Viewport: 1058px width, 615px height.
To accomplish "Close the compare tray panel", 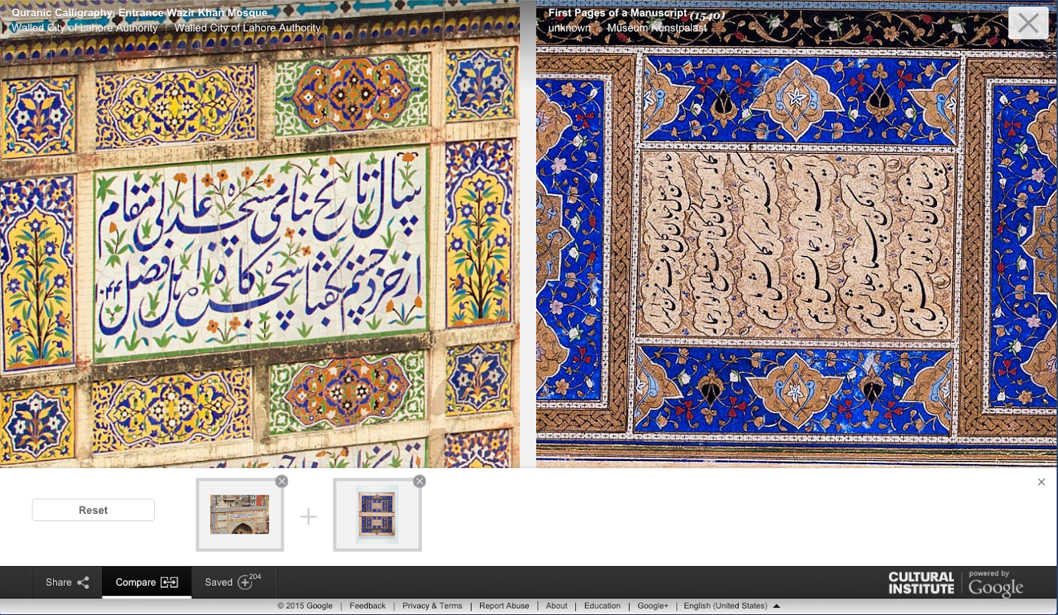I will (1041, 482).
